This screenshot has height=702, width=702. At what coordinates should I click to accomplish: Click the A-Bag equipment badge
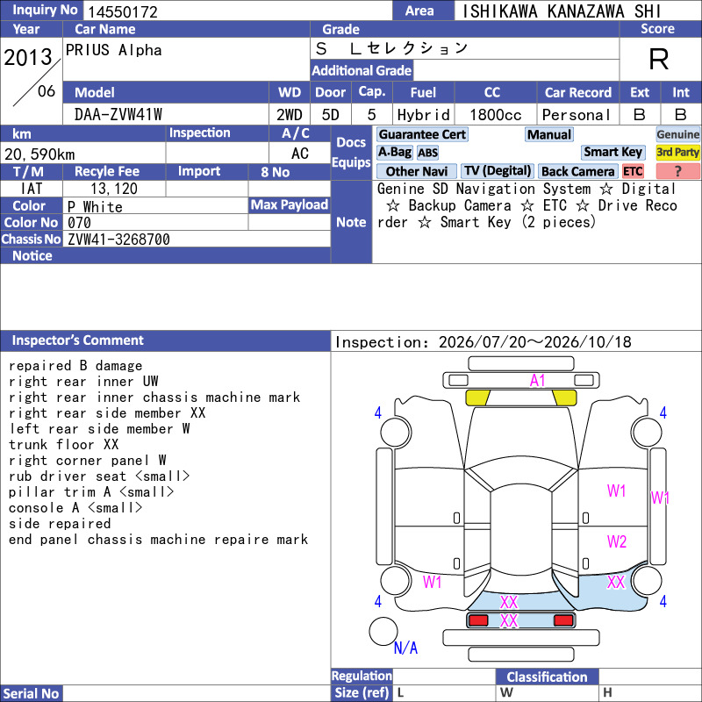coord(394,153)
